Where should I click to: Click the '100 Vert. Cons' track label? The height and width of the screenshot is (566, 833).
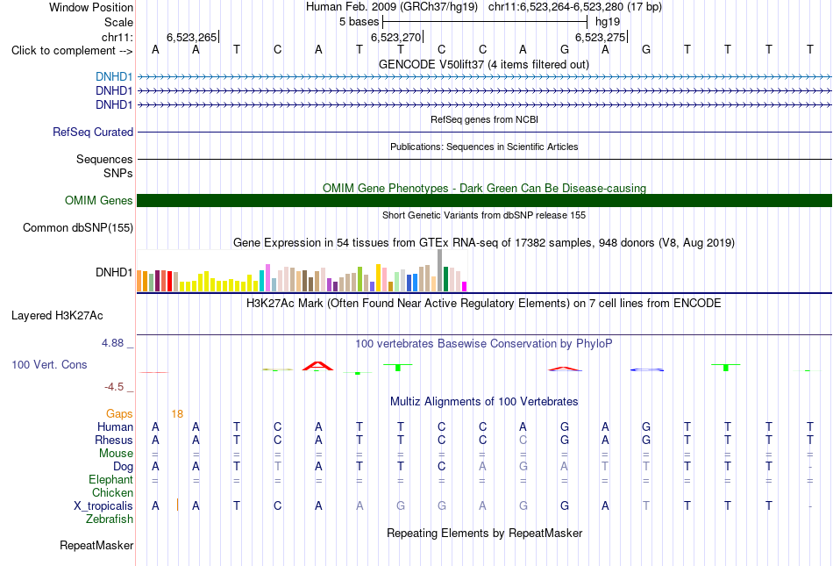pyautogui.click(x=49, y=364)
